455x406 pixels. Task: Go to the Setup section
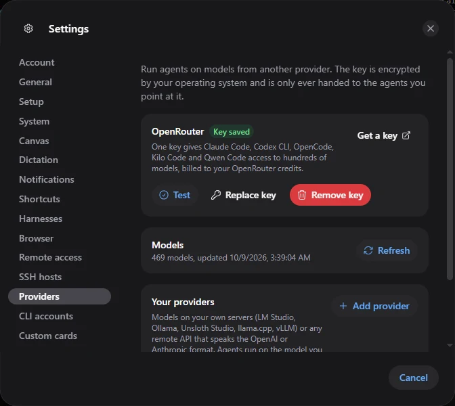tap(31, 101)
